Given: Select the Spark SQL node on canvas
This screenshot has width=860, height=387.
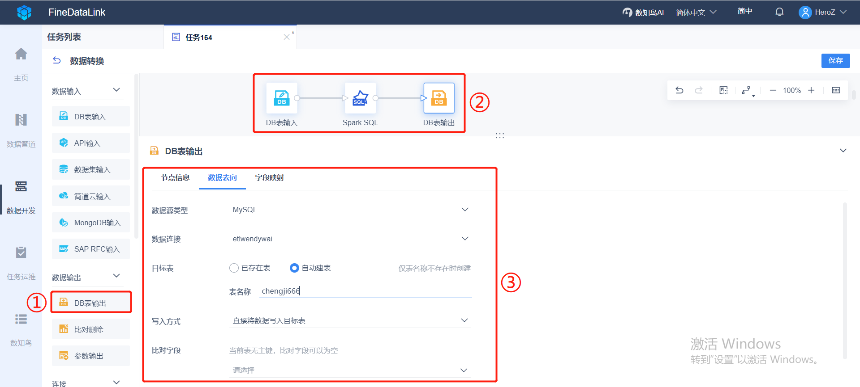Looking at the screenshot, I should click(360, 98).
